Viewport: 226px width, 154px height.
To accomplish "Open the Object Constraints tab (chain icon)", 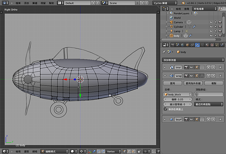I will pyautogui.click(x=192, y=45).
